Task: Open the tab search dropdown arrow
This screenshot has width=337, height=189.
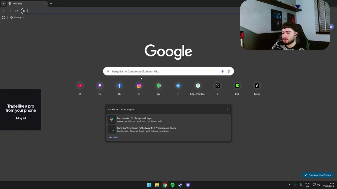Action: [3, 4]
